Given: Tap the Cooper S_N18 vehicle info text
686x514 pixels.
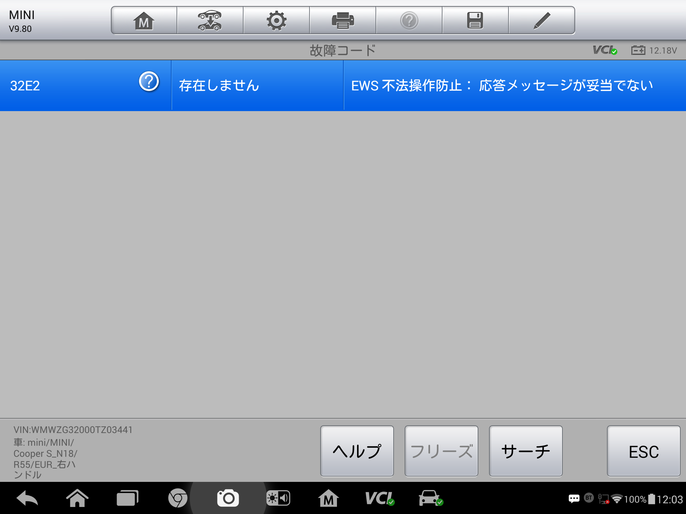Looking at the screenshot, I should (46, 453).
